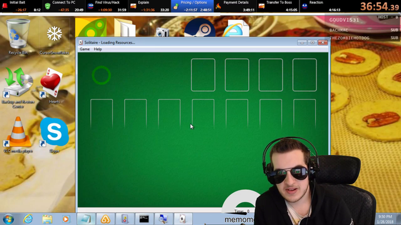Launch Internet Explorer from the taskbar
The width and height of the screenshot is (401, 225).
(28, 219)
